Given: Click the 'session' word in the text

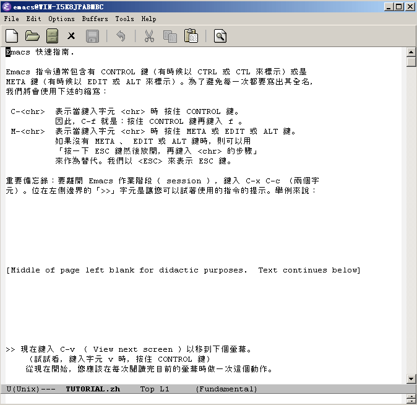Looking at the screenshot, I should click(184, 181).
